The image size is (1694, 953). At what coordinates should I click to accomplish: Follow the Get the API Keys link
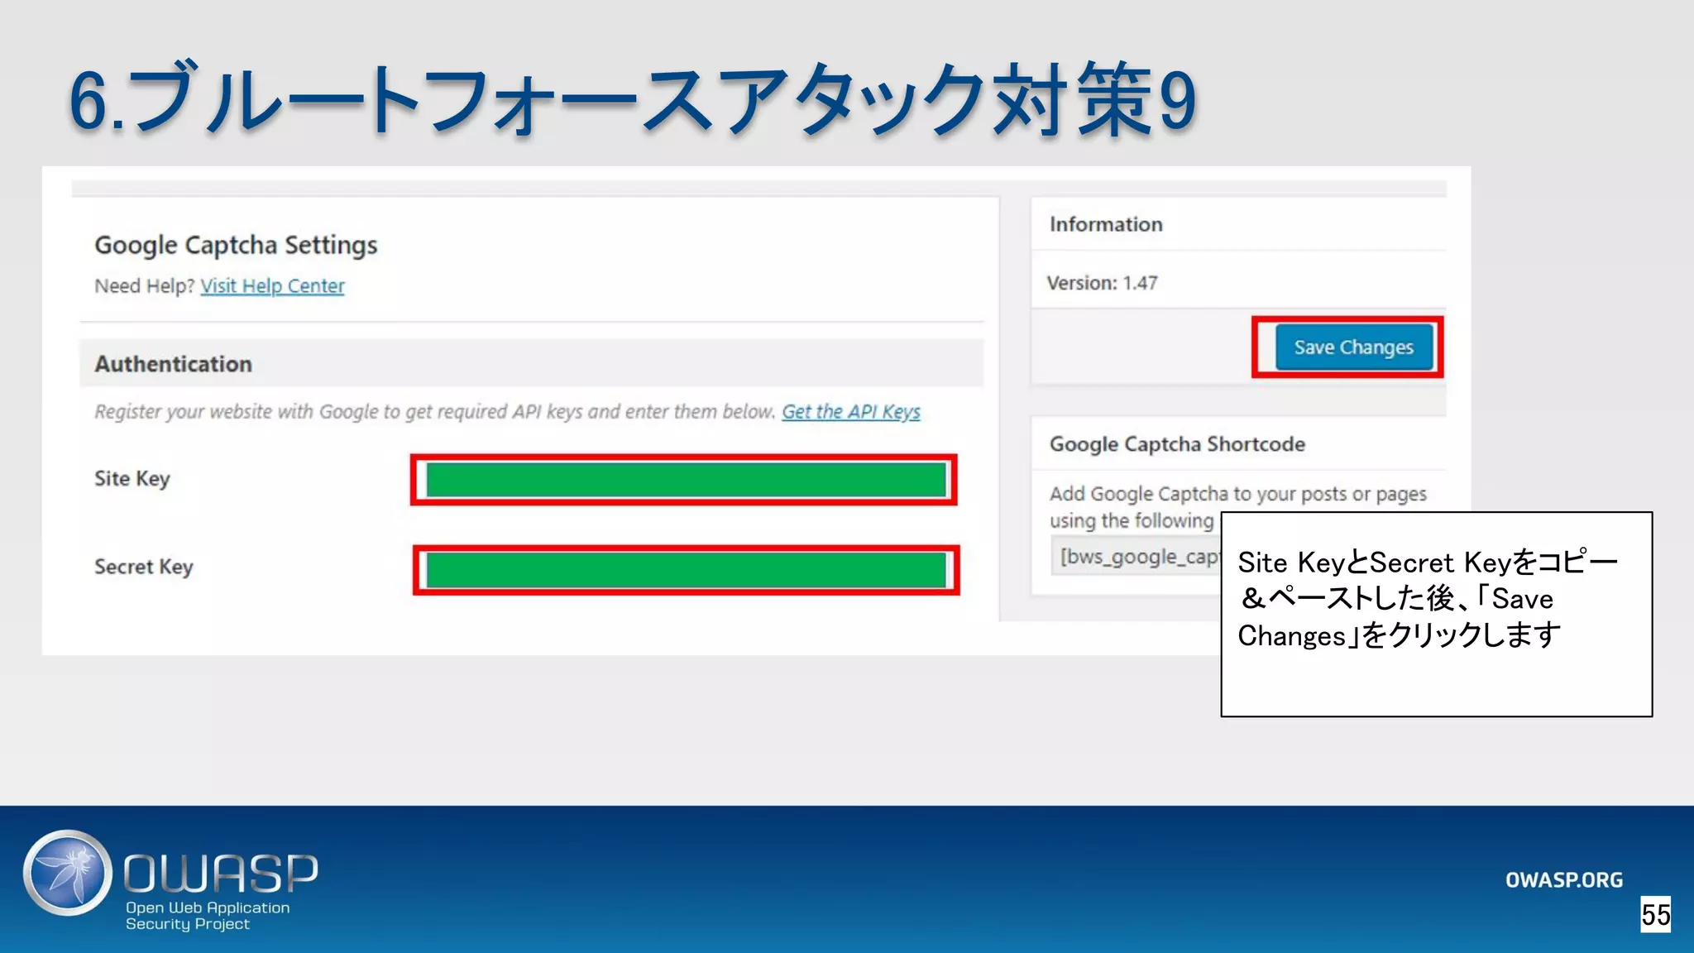point(851,411)
